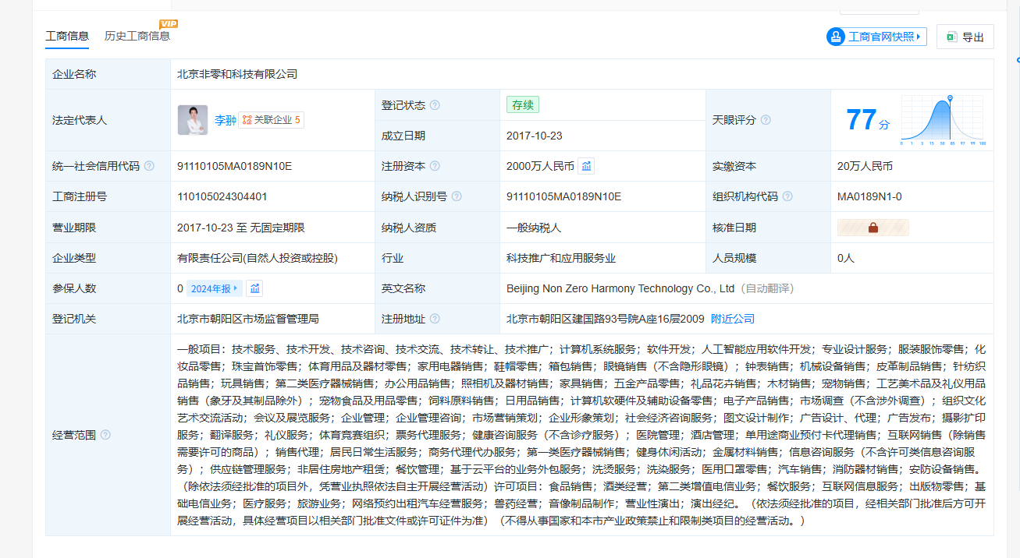Click the 导出 export button
This screenshot has width=1020, height=558.
(965, 37)
